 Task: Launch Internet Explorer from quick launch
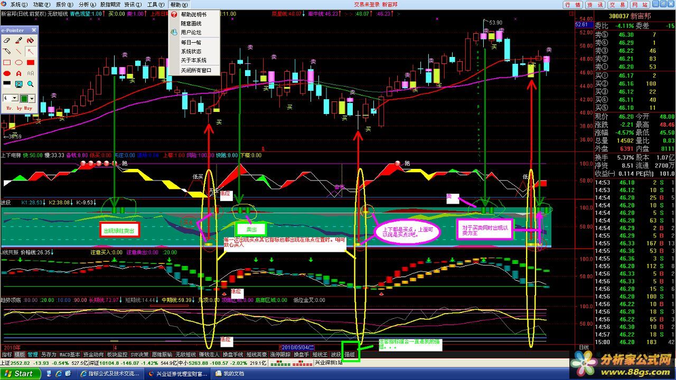click(59, 374)
